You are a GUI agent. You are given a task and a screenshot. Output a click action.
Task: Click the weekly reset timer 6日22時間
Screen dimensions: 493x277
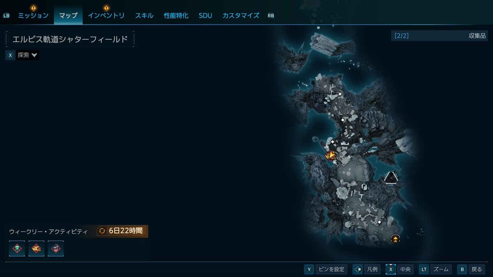(122, 231)
